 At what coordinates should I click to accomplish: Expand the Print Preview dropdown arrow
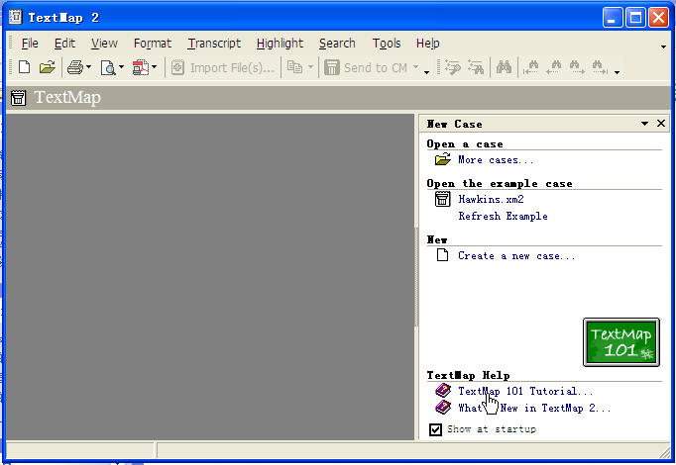coord(121,67)
